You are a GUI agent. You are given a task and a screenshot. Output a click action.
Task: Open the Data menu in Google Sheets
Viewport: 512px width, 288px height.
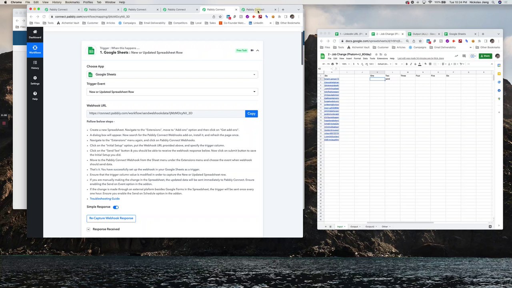(365, 59)
